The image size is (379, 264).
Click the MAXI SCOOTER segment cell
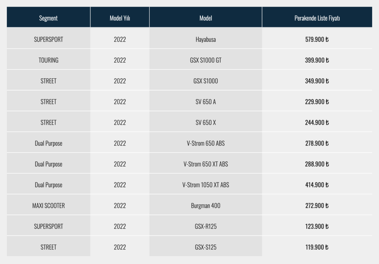click(x=48, y=206)
